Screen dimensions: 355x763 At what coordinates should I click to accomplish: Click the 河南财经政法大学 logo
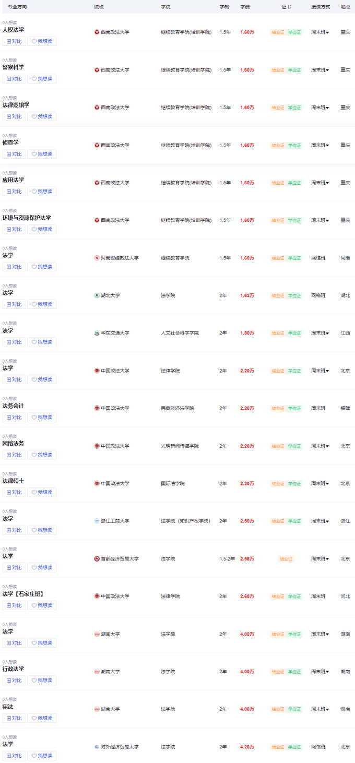click(97, 258)
